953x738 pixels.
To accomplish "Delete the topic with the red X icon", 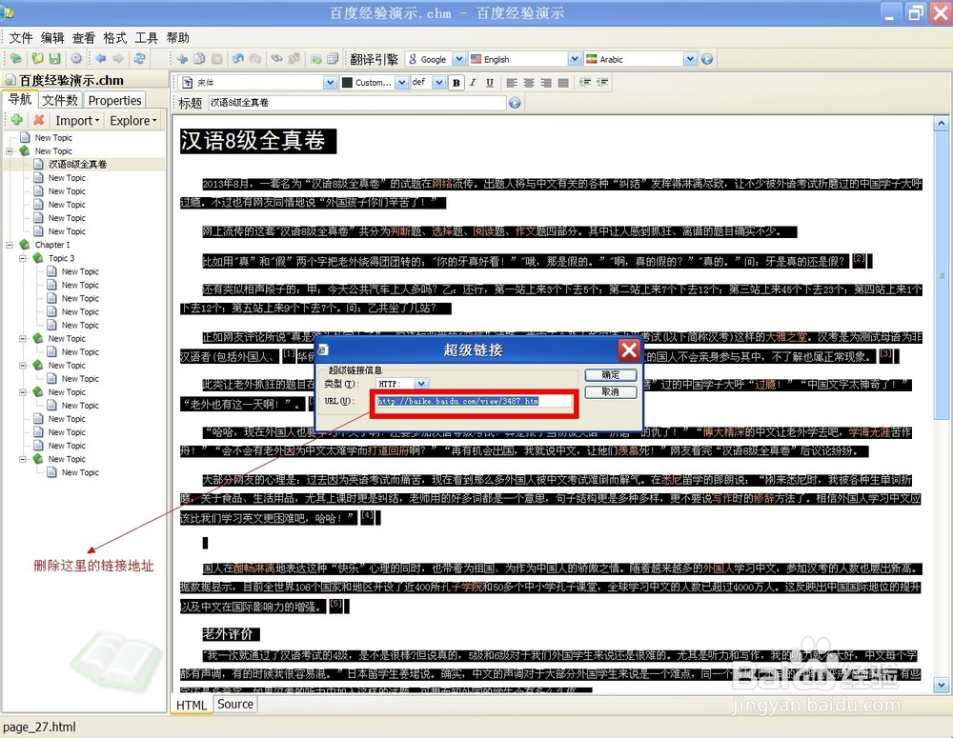I will [39, 120].
